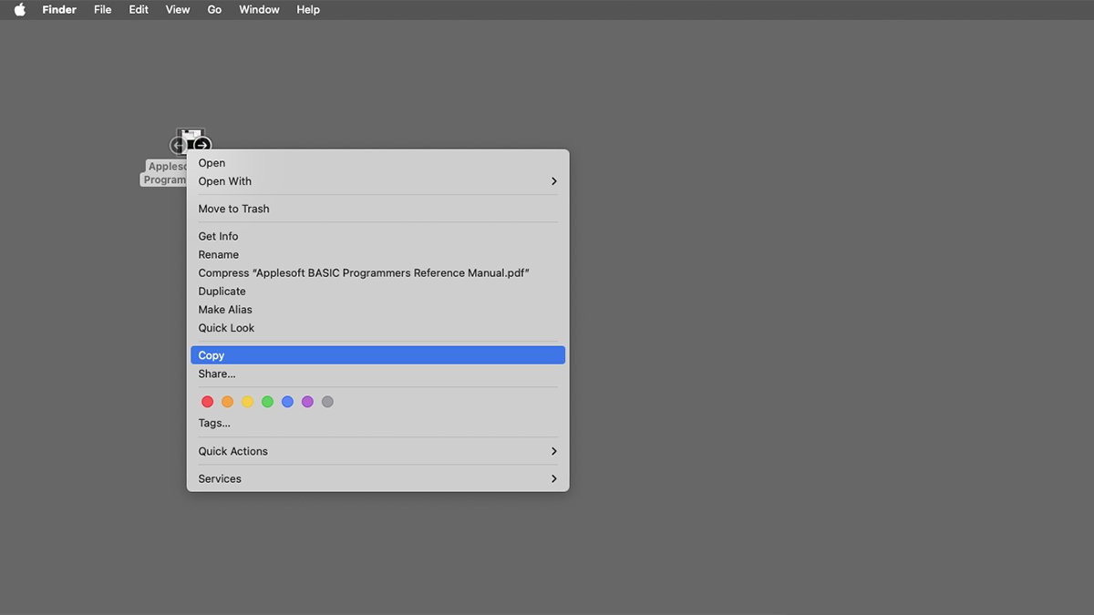Select Rename from context menu
Viewport: 1094px width, 615px height.
coord(377,254)
